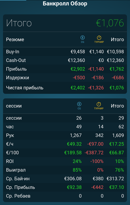
Task: Select the Cash-Out total €12,360 value
Action: pos(115,60)
